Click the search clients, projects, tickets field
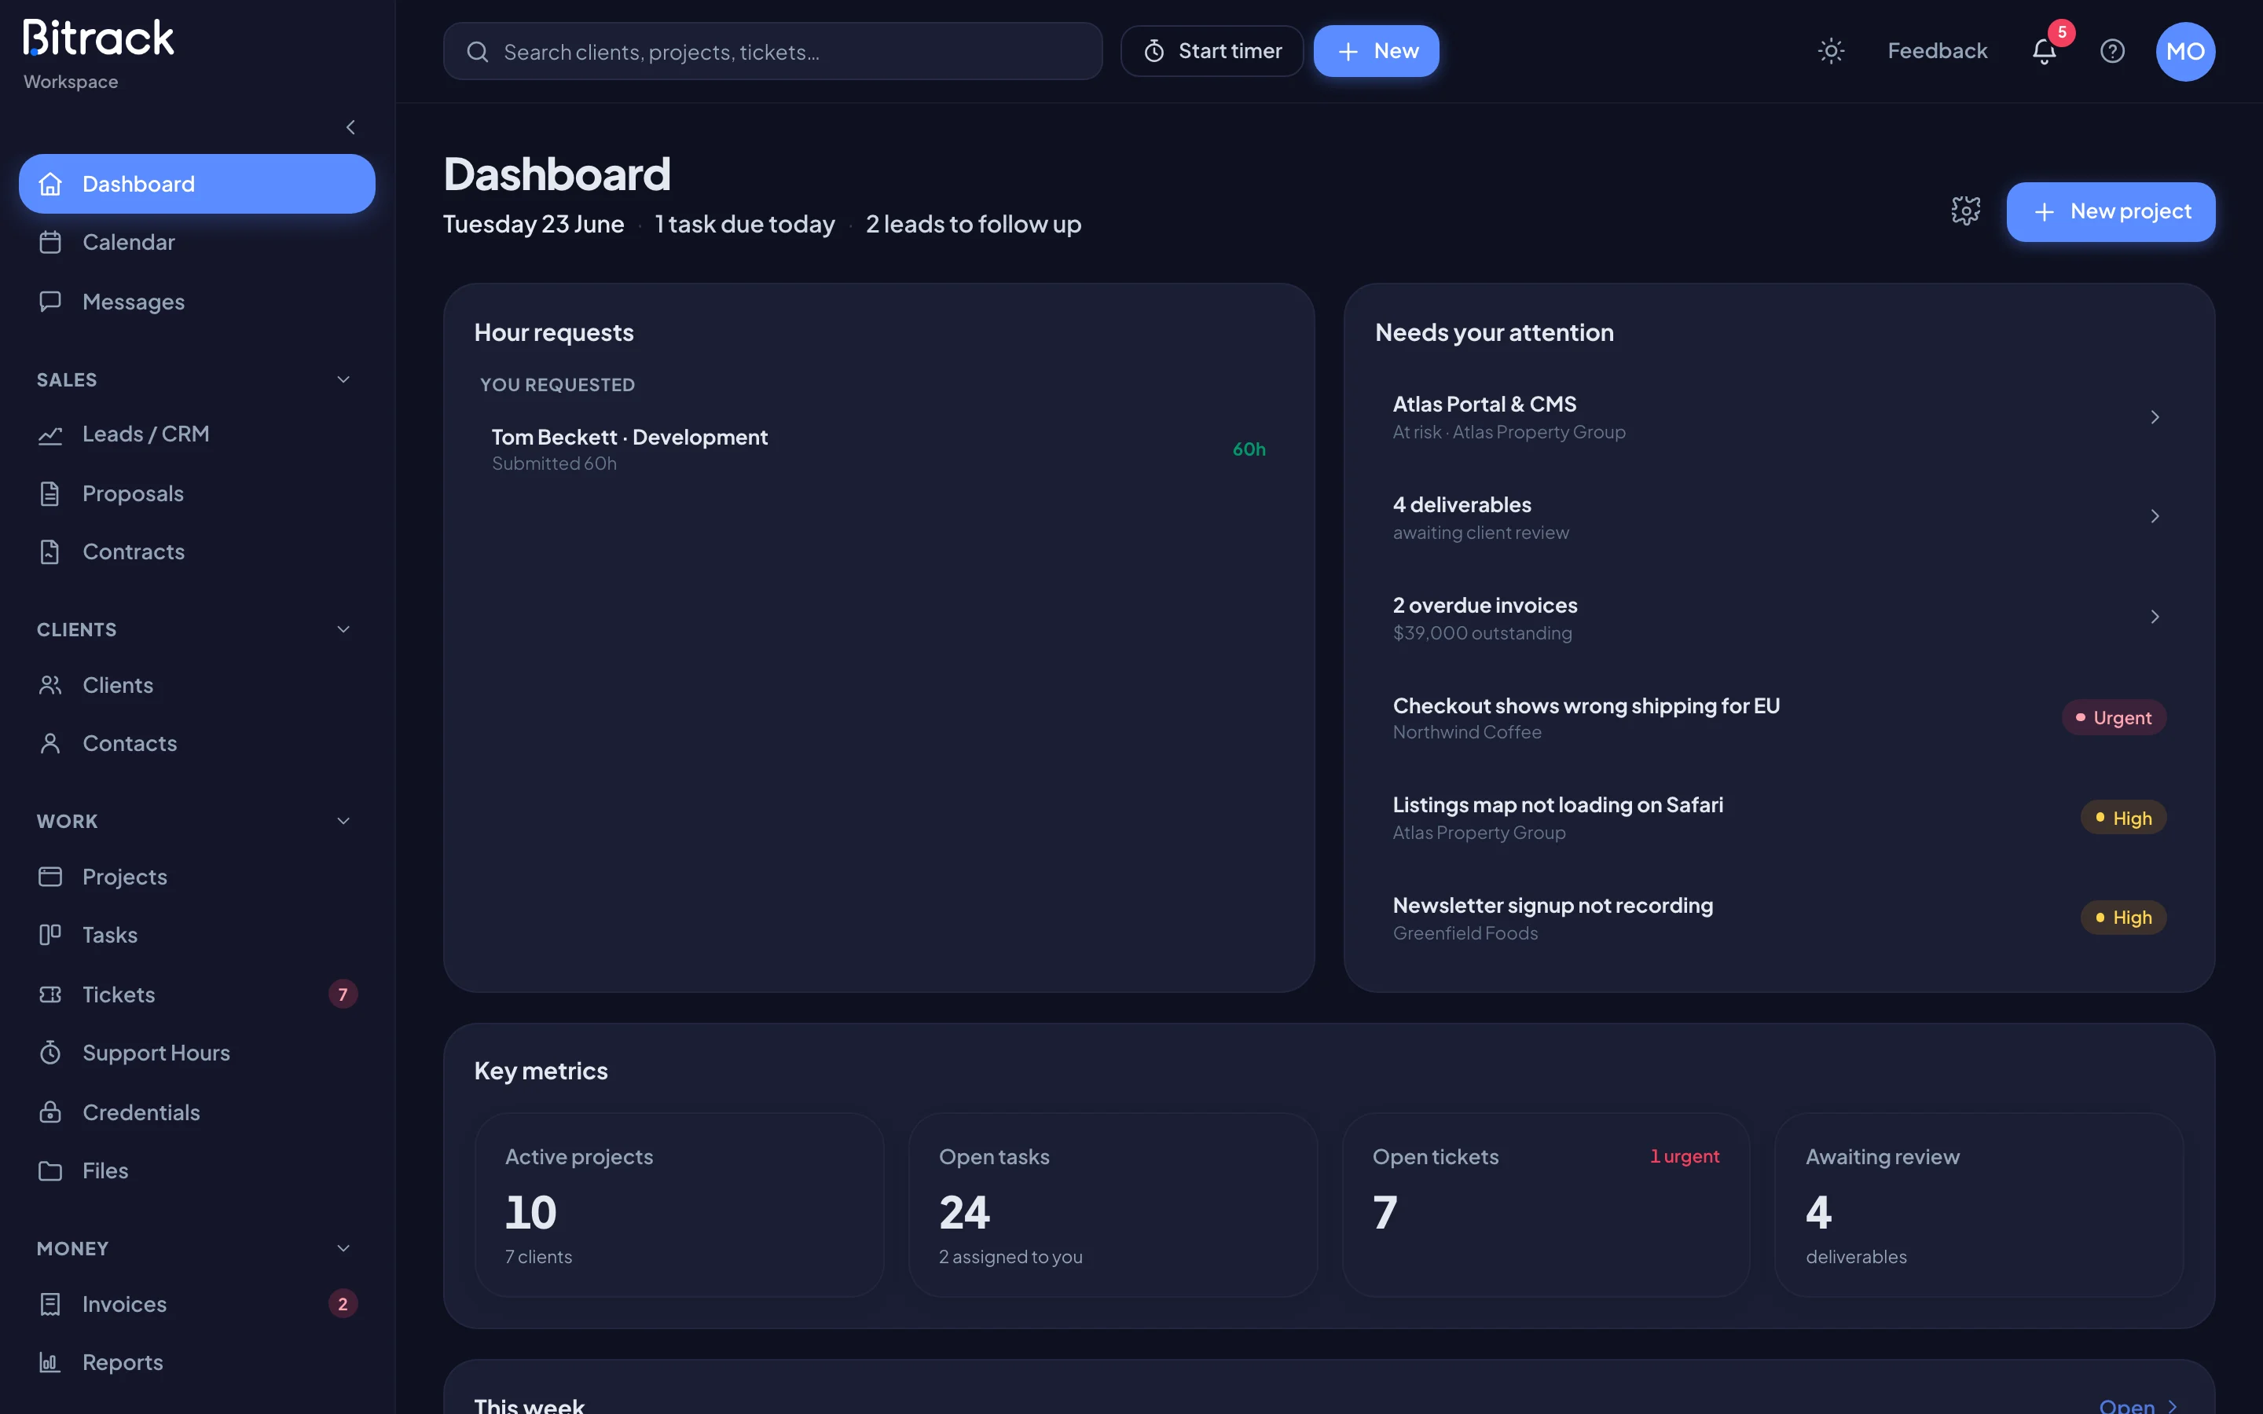Image resolution: width=2263 pixels, height=1414 pixels. click(772, 51)
